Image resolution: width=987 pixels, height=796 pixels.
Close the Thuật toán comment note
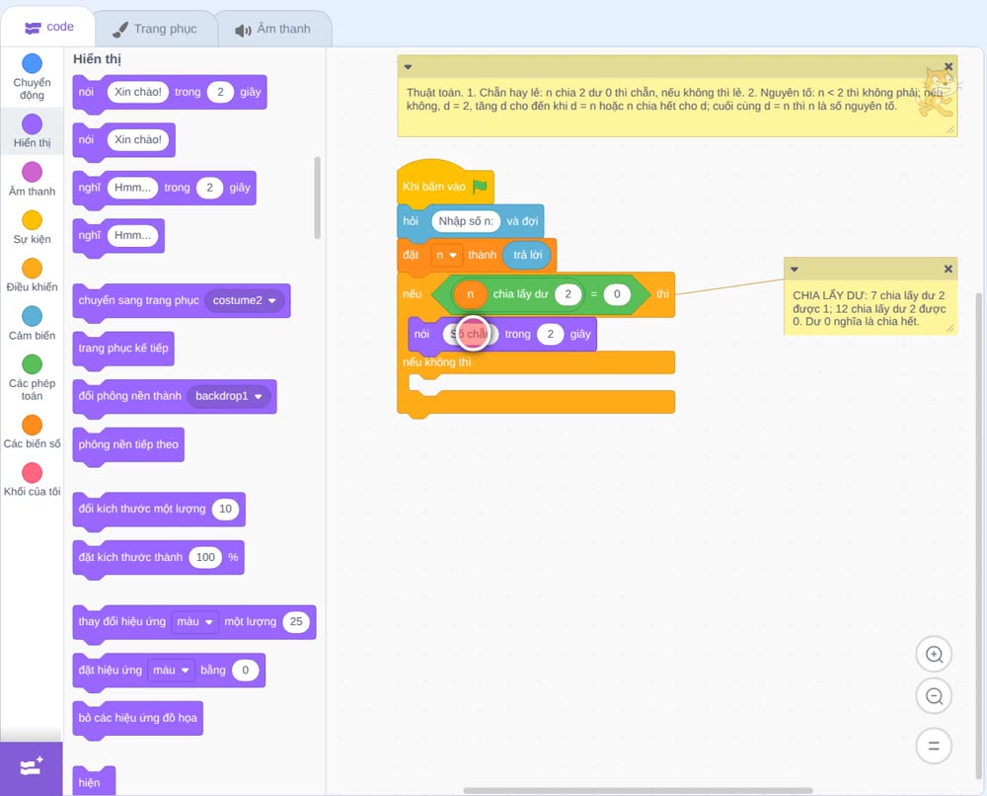point(948,67)
